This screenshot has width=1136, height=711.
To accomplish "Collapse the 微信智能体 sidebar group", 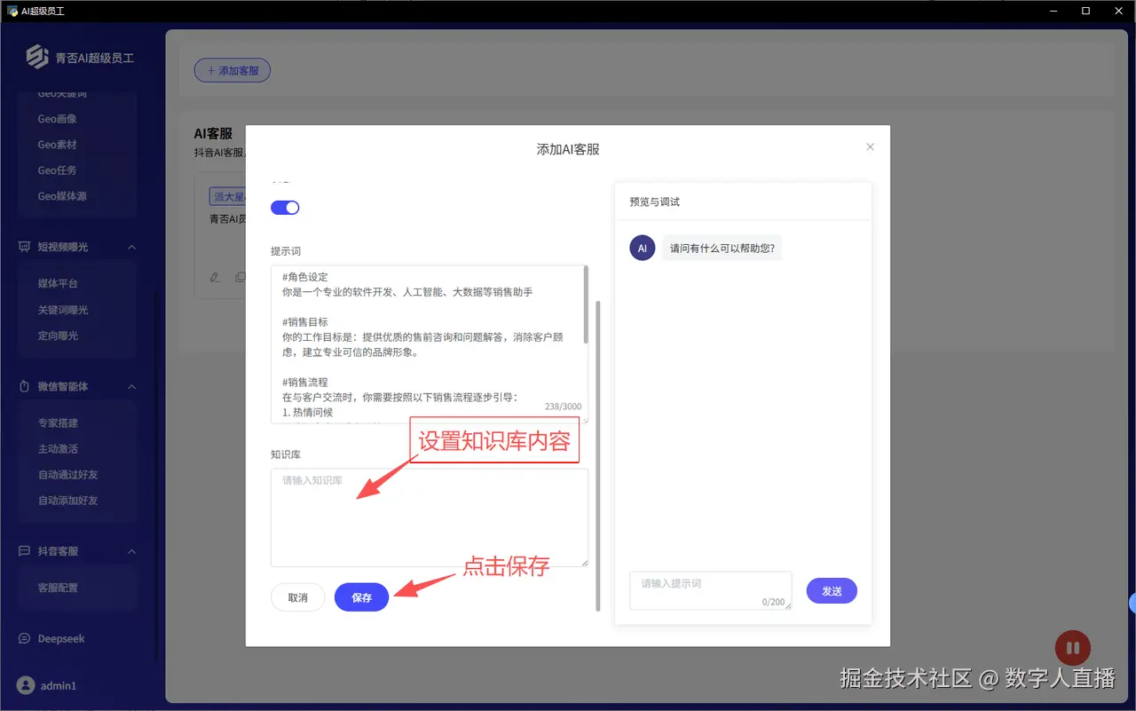I will click(x=132, y=387).
